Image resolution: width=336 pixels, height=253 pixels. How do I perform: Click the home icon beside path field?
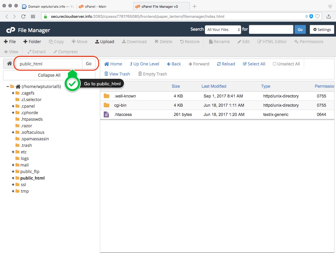tap(10, 64)
